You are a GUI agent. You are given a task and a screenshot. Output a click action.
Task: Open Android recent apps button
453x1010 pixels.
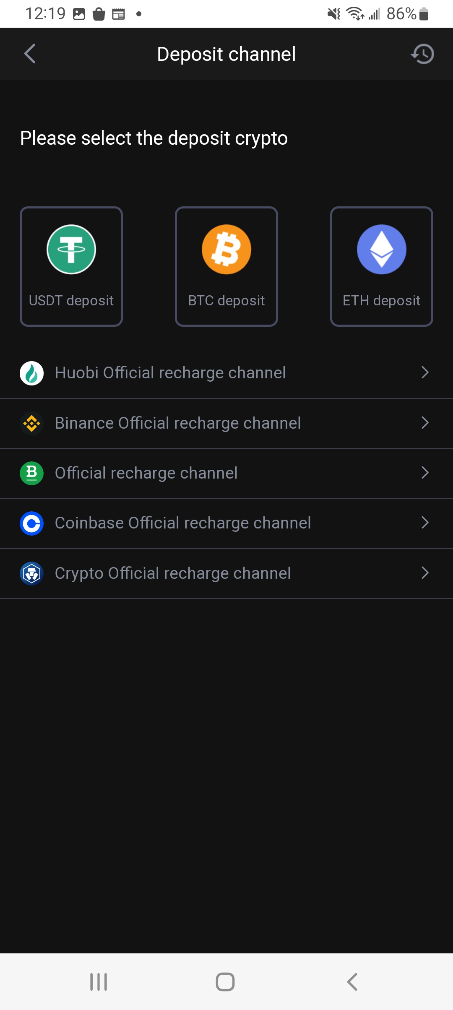pos(99,982)
